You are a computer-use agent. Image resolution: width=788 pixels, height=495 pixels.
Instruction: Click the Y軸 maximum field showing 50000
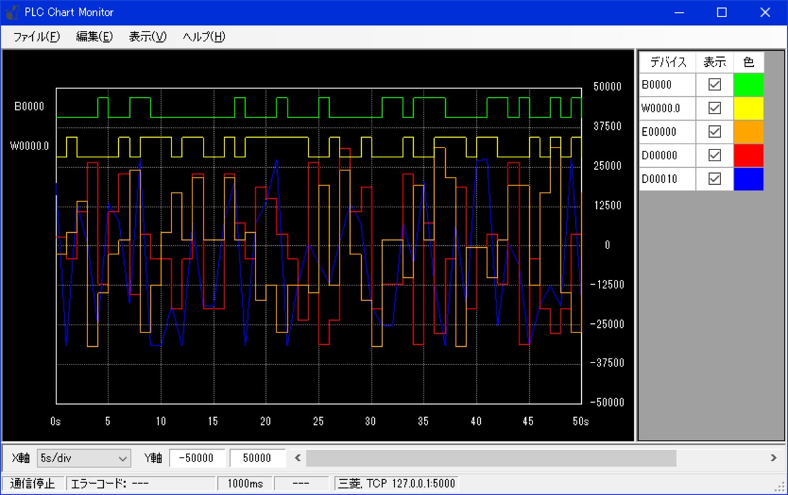coord(257,458)
